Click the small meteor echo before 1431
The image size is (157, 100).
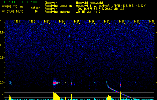10,83
